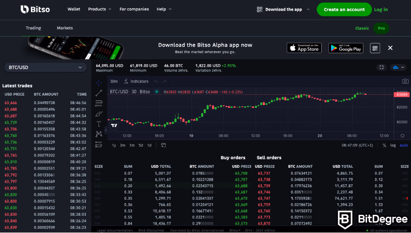This screenshot has height=233, width=411.
Task: Toggle percentage scale on chart
Action: coord(384,145)
